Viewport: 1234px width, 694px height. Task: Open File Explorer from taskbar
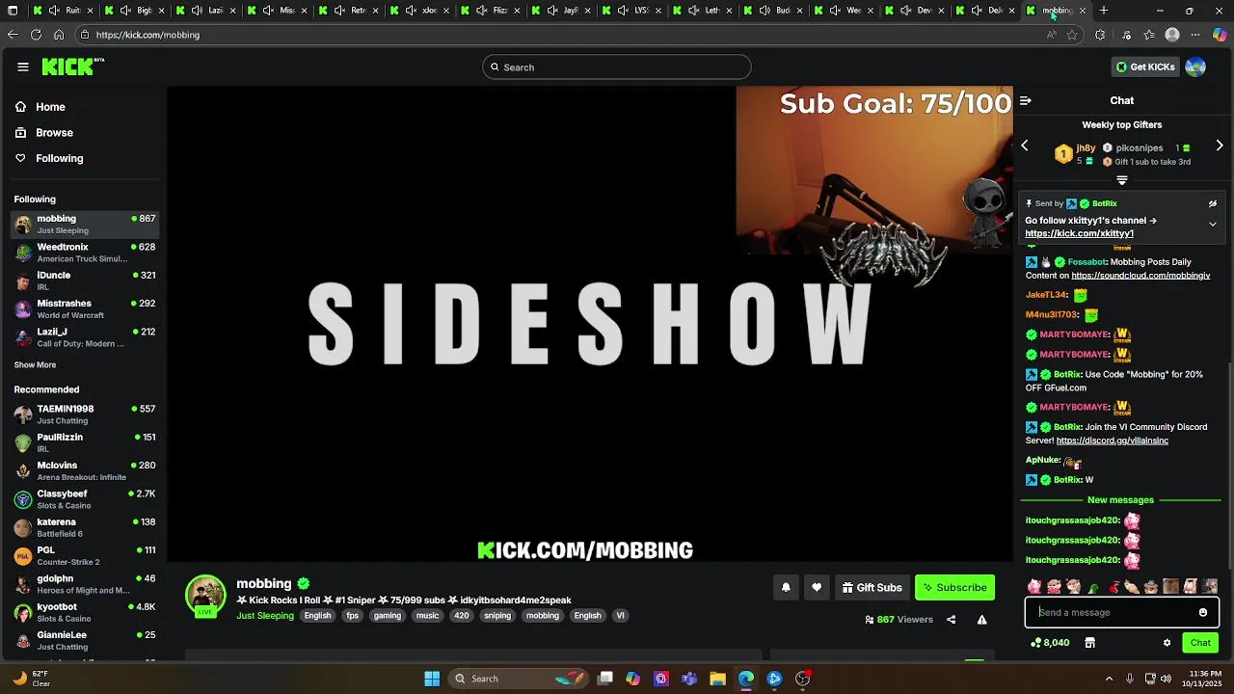pos(717,679)
